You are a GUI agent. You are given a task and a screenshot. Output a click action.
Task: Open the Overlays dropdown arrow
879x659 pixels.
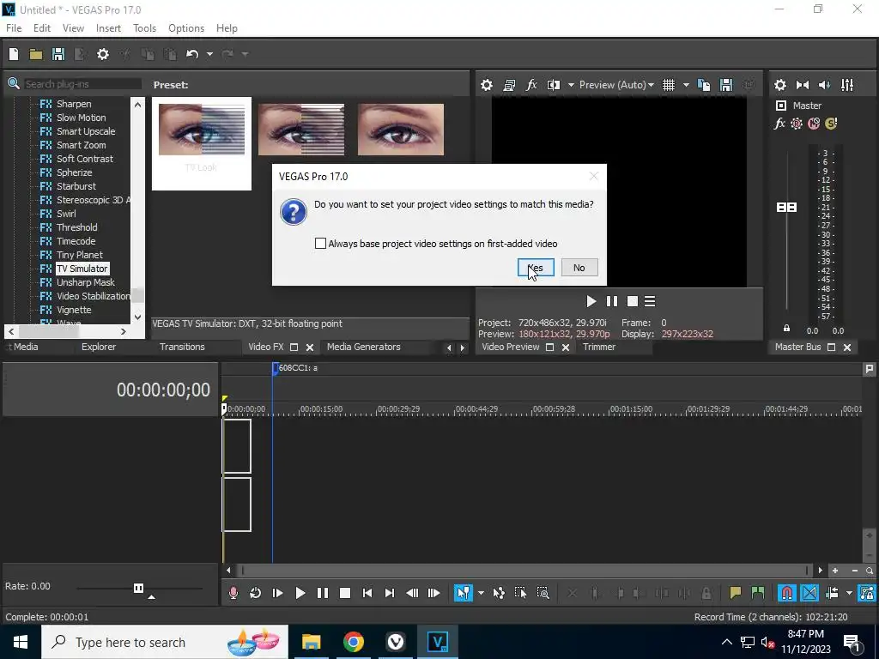pyautogui.click(x=686, y=85)
